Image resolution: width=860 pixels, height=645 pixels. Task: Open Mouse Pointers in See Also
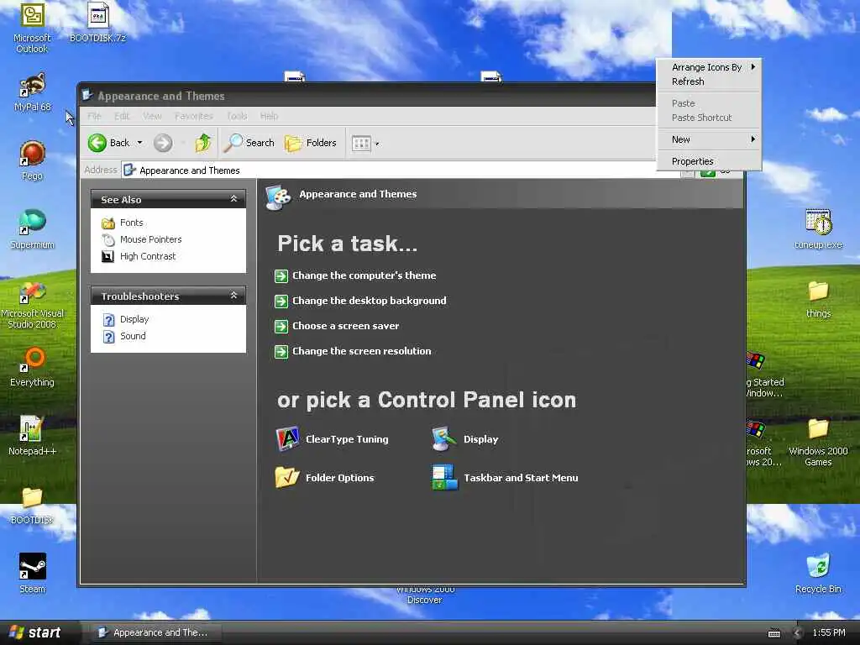pos(141,239)
